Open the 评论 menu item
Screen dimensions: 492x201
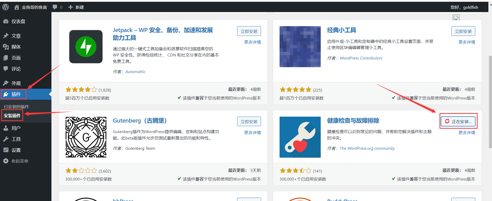[26, 69]
